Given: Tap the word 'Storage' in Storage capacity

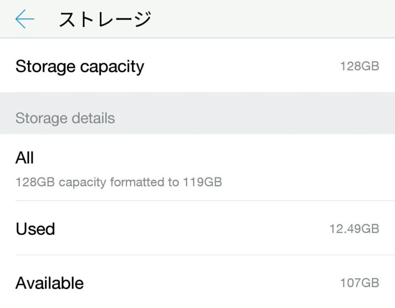Looking at the screenshot, I should tap(45, 67).
